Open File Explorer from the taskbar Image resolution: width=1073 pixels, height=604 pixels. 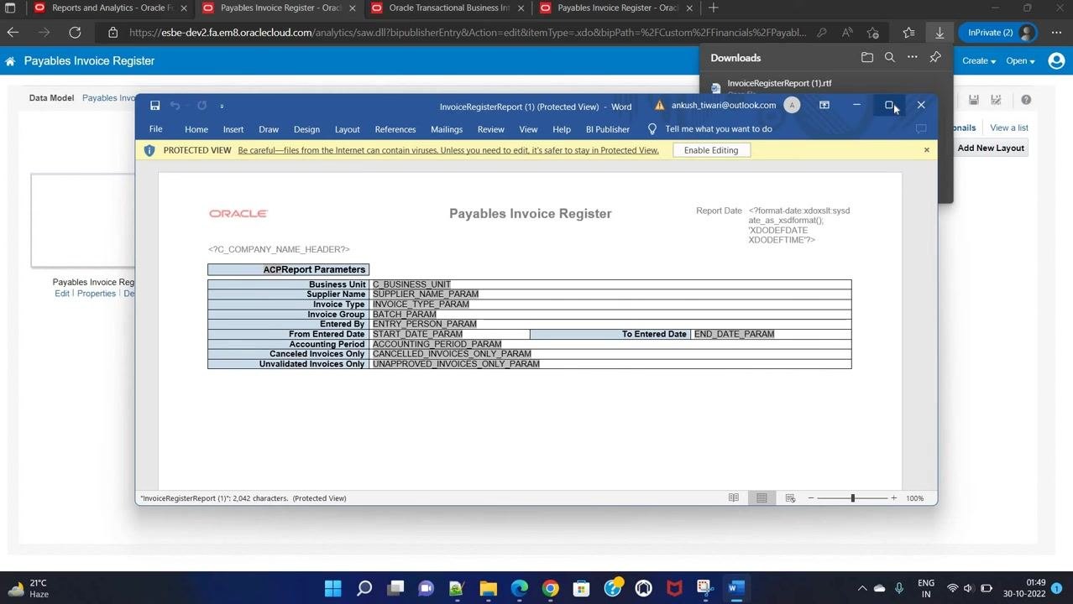pyautogui.click(x=488, y=588)
